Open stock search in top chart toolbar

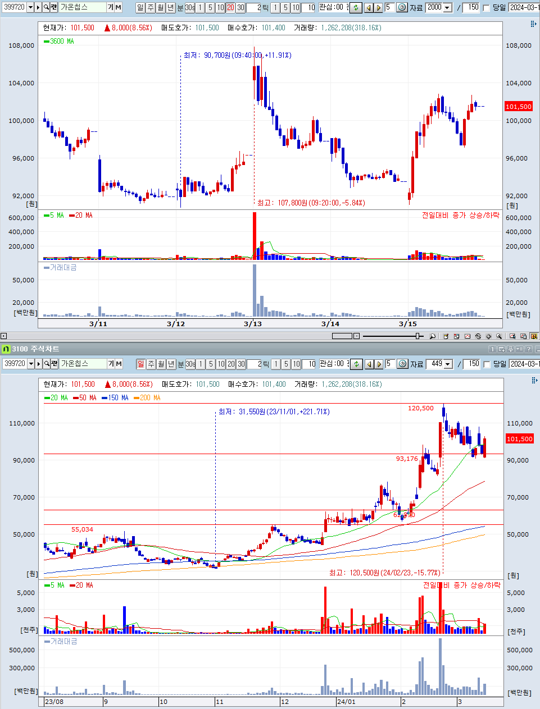pos(47,7)
